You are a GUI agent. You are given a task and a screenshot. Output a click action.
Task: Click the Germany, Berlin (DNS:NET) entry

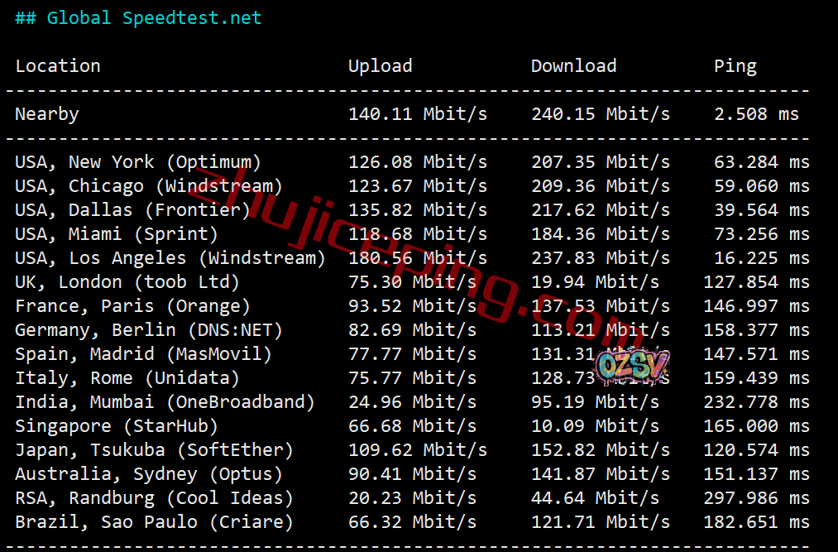coord(149,330)
